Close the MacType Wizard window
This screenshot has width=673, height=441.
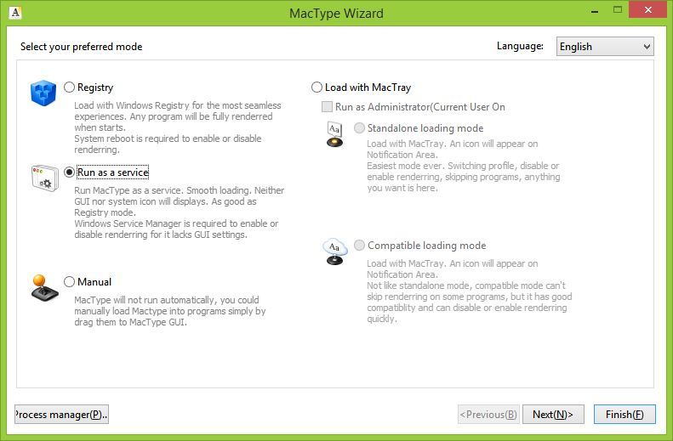(x=648, y=10)
